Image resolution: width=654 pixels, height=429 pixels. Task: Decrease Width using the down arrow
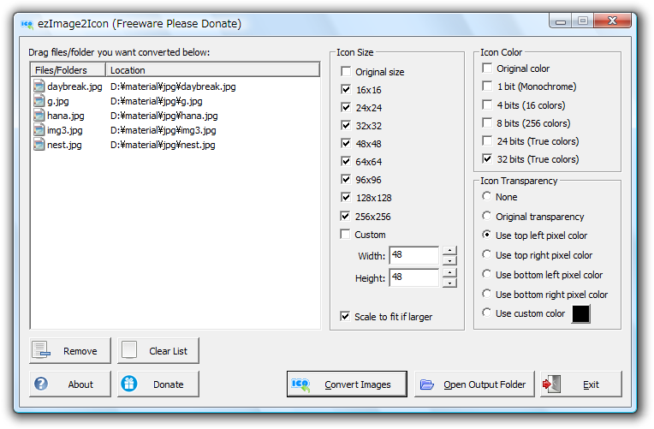(x=449, y=260)
